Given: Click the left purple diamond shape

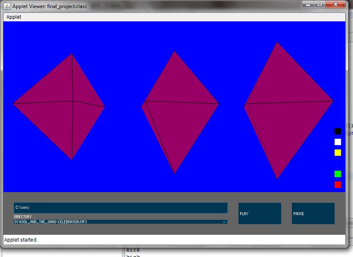Looking at the screenshot, I should point(60,107).
